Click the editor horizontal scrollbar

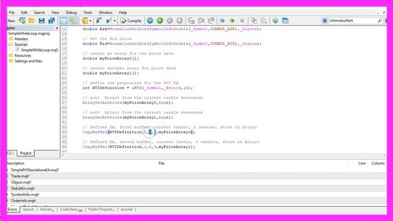224,155
